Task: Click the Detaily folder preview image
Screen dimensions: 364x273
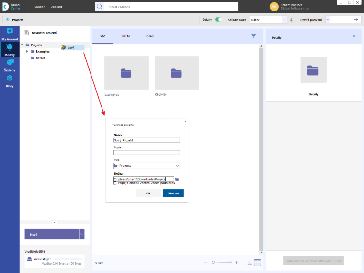Action: point(313,70)
